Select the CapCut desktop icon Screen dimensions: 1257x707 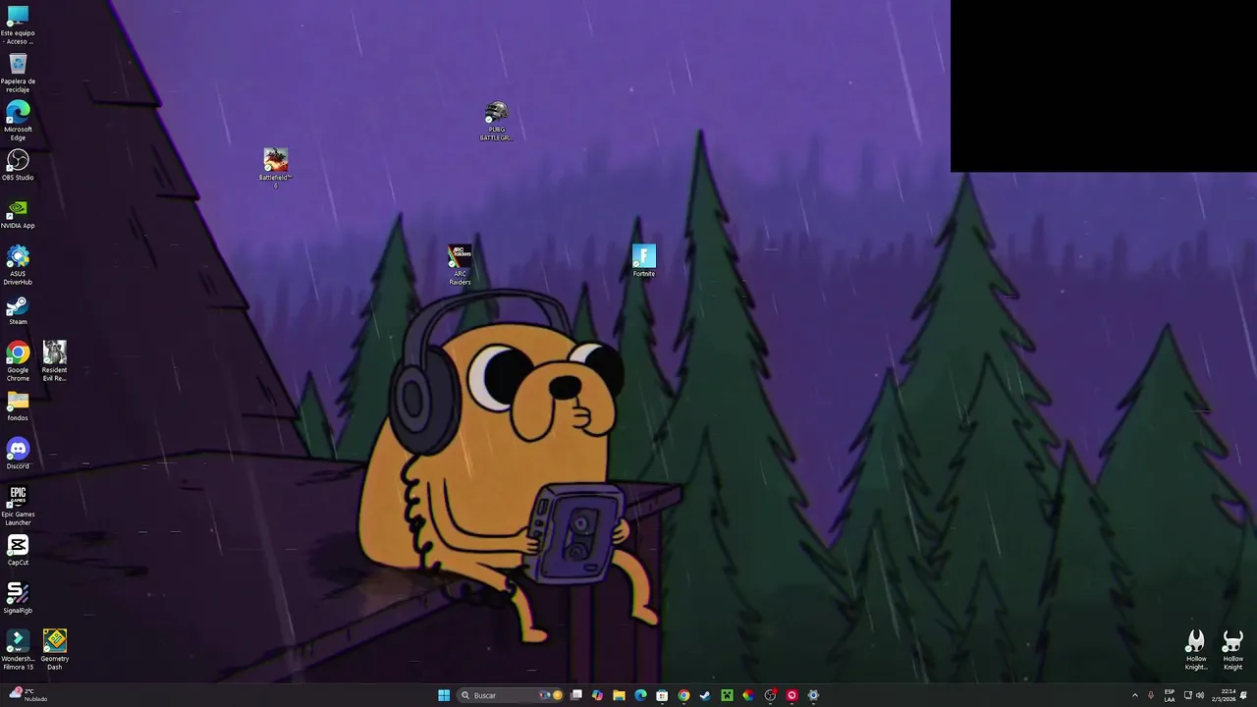(18, 550)
